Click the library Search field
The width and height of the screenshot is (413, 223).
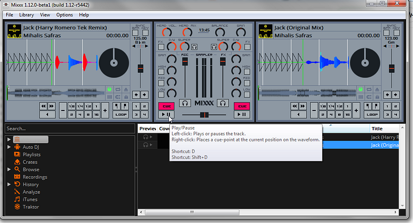70,129
